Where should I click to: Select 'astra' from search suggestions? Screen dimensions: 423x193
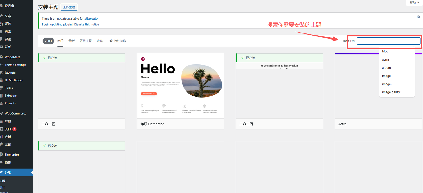click(385, 60)
